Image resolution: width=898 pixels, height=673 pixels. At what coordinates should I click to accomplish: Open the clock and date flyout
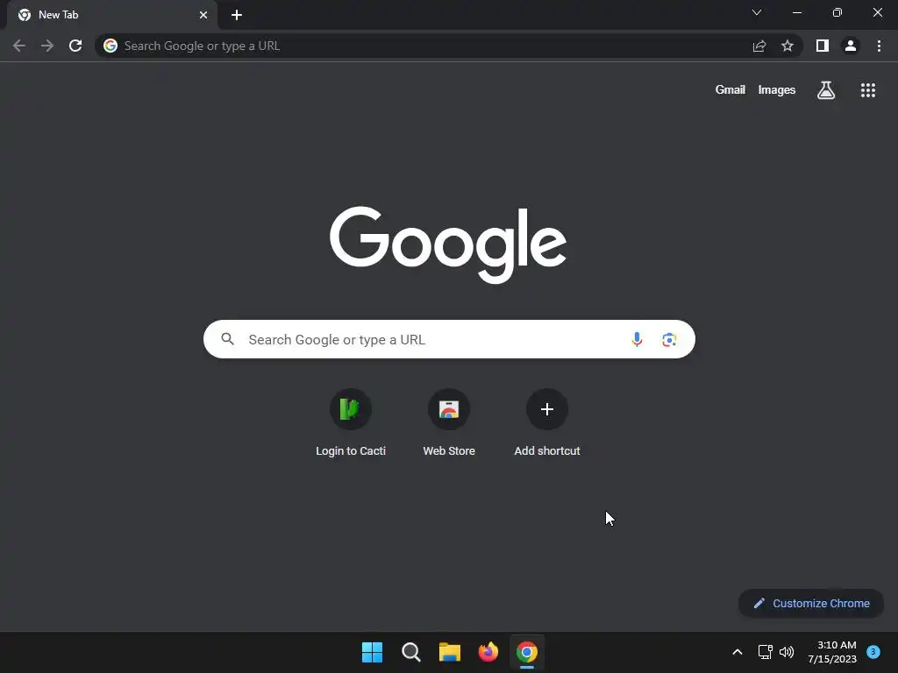[x=832, y=652]
